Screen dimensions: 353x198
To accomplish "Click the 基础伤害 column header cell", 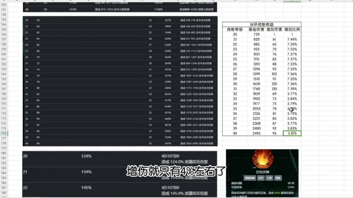I will 256,29.
